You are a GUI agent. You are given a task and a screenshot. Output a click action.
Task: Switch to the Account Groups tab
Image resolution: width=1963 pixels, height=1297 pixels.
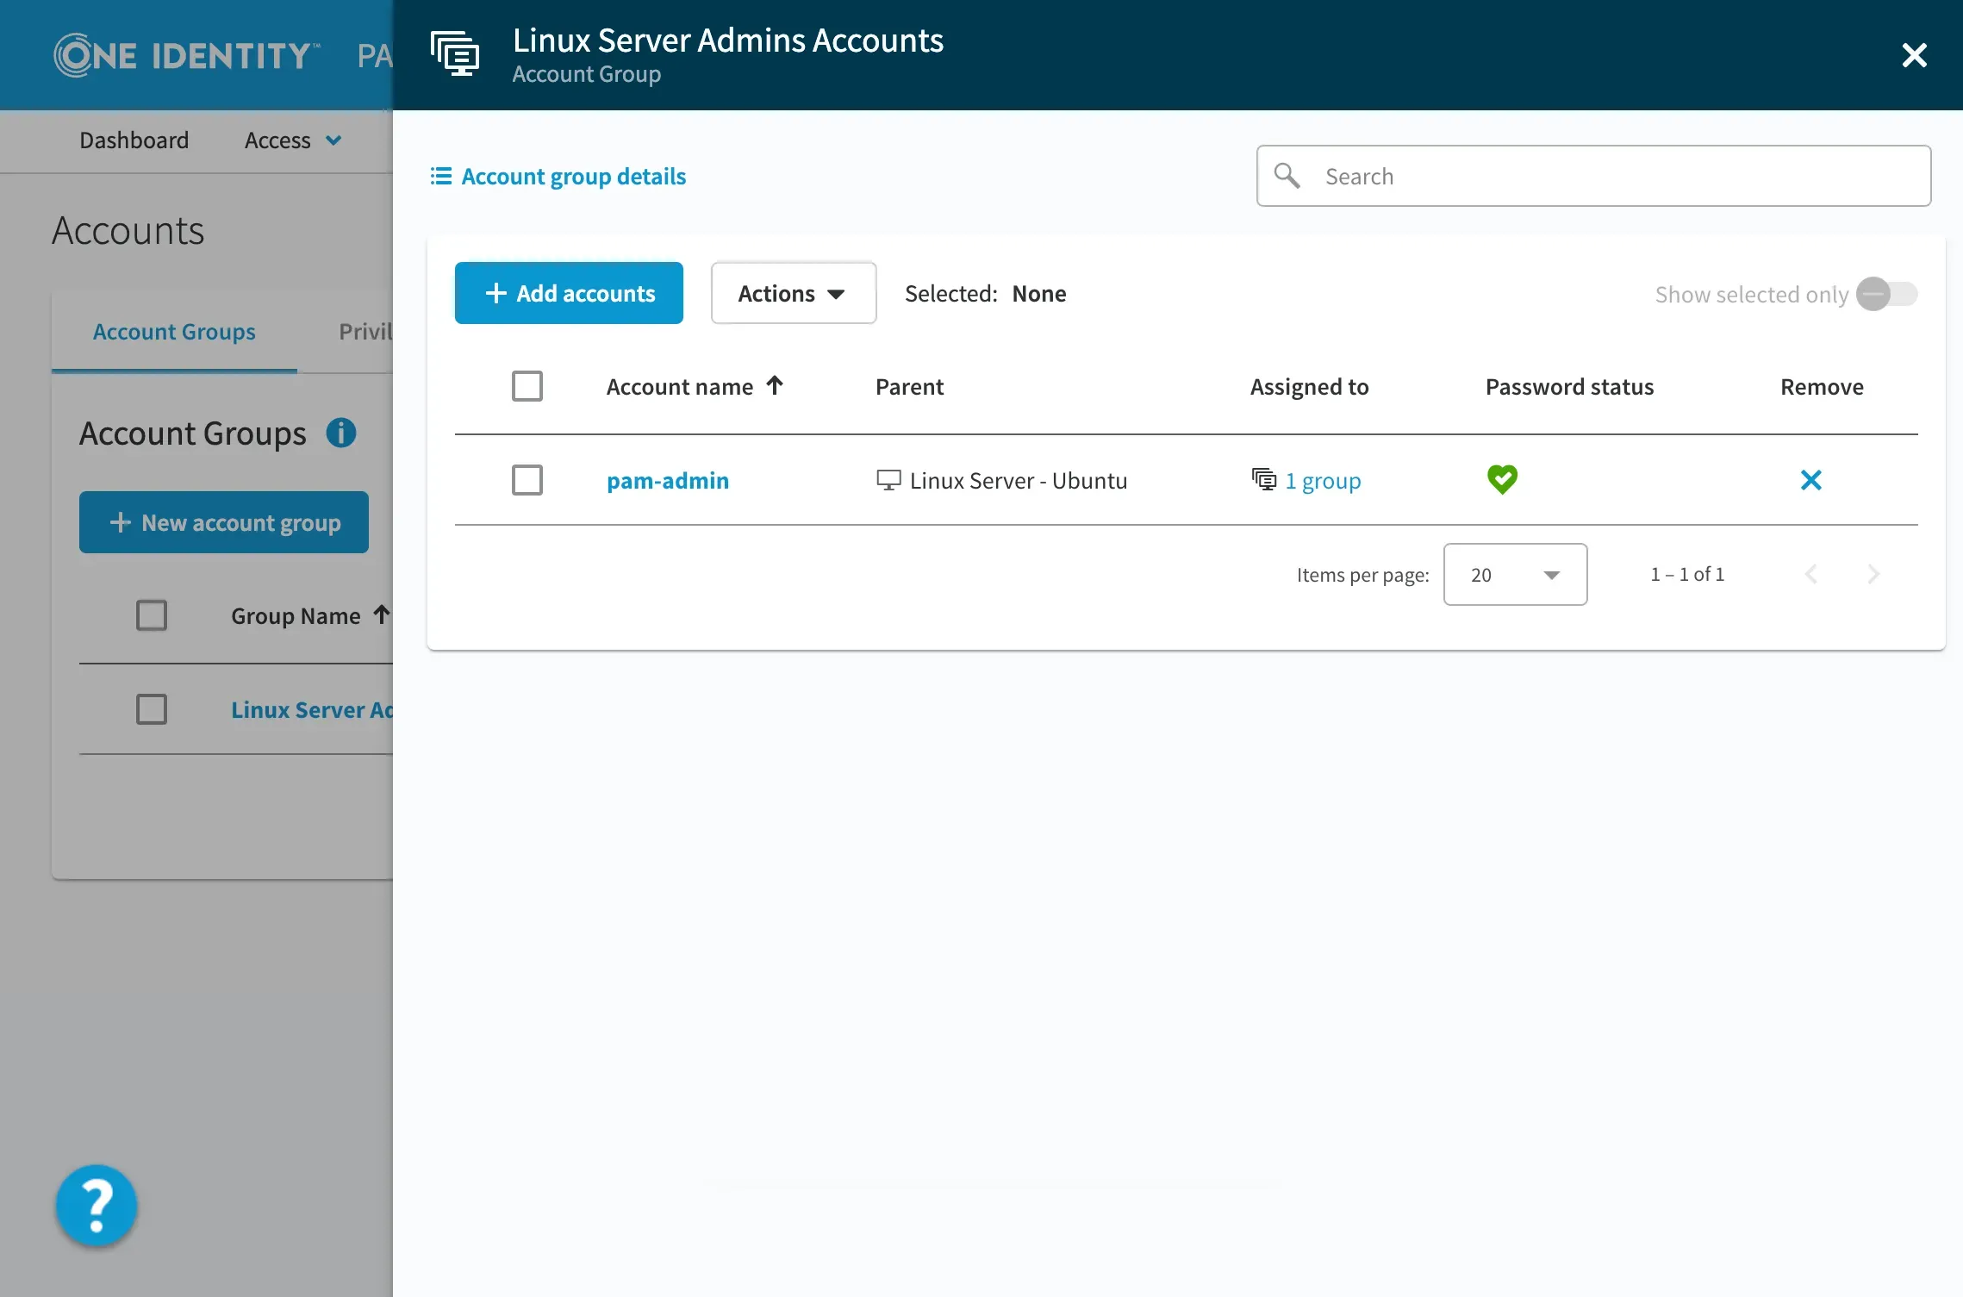click(x=174, y=332)
